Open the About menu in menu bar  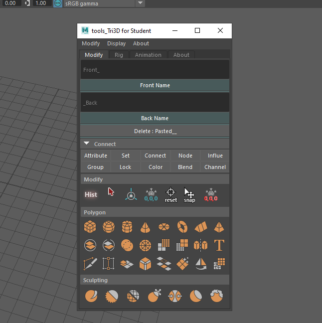(141, 43)
